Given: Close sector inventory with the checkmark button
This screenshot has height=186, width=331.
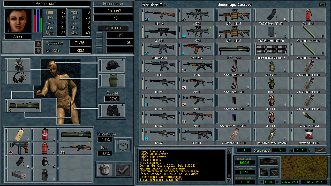Looking at the screenshot, I should pyautogui.click(x=320, y=150).
